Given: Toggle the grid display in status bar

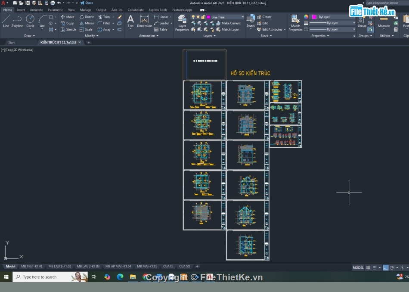Looking at the screenshot, I should coord(369,267).
